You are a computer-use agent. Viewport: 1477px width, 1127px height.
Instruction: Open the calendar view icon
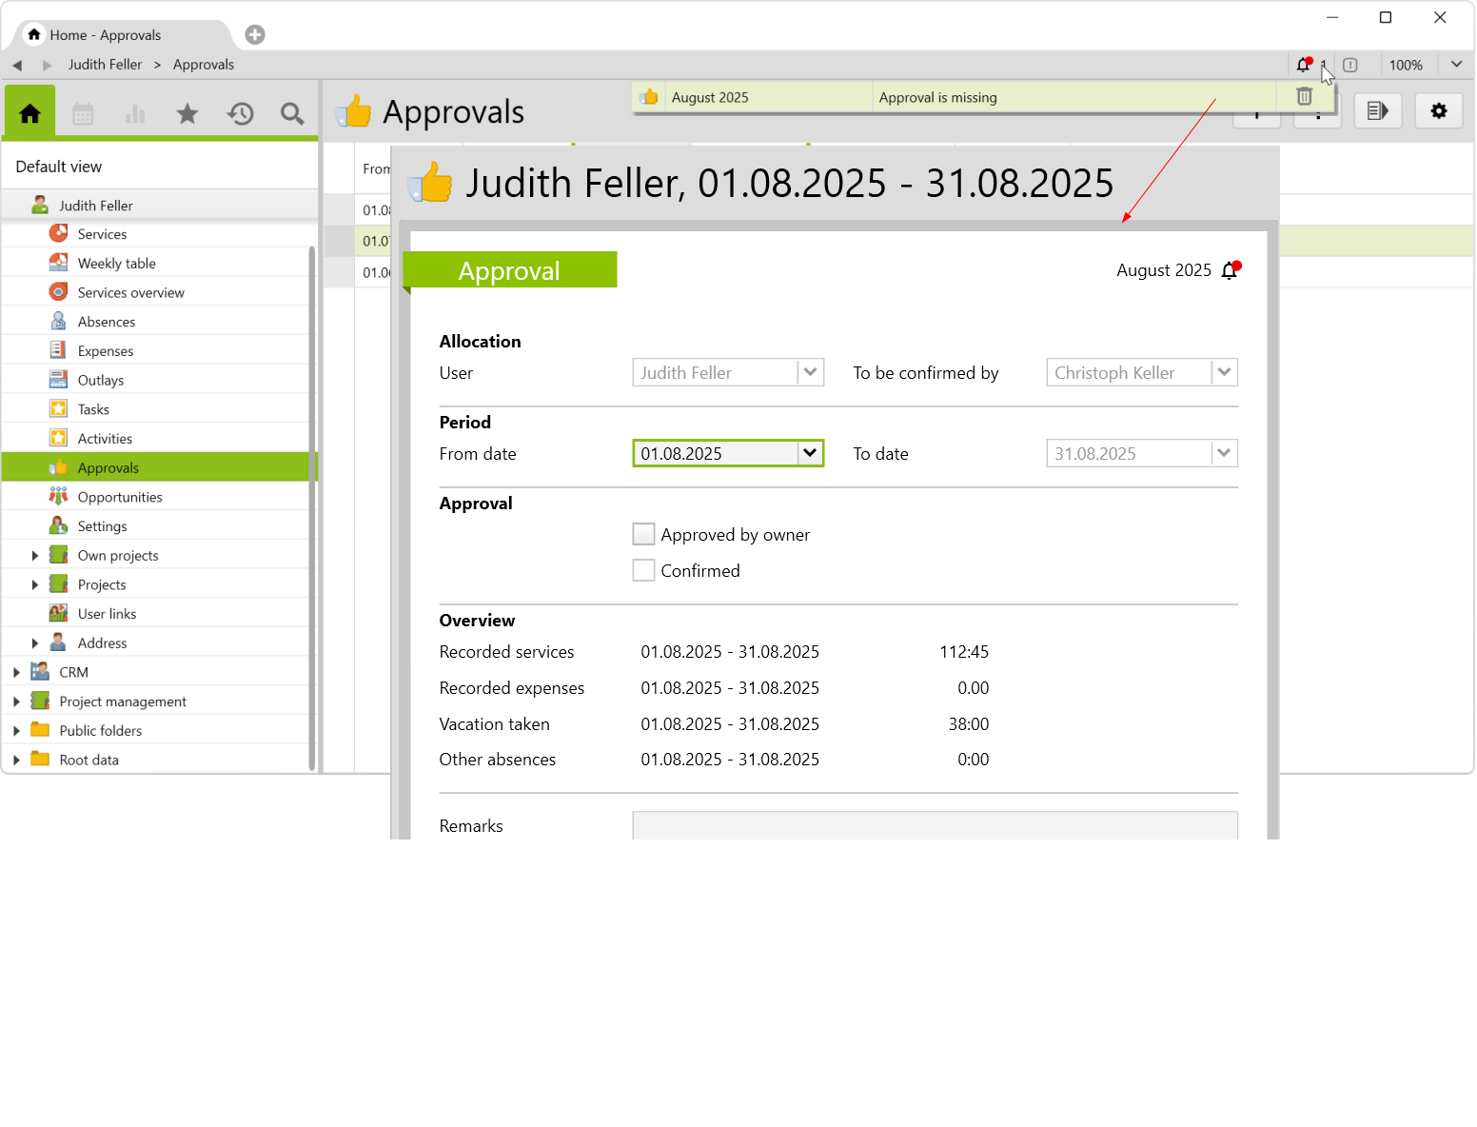coord(83,114)
